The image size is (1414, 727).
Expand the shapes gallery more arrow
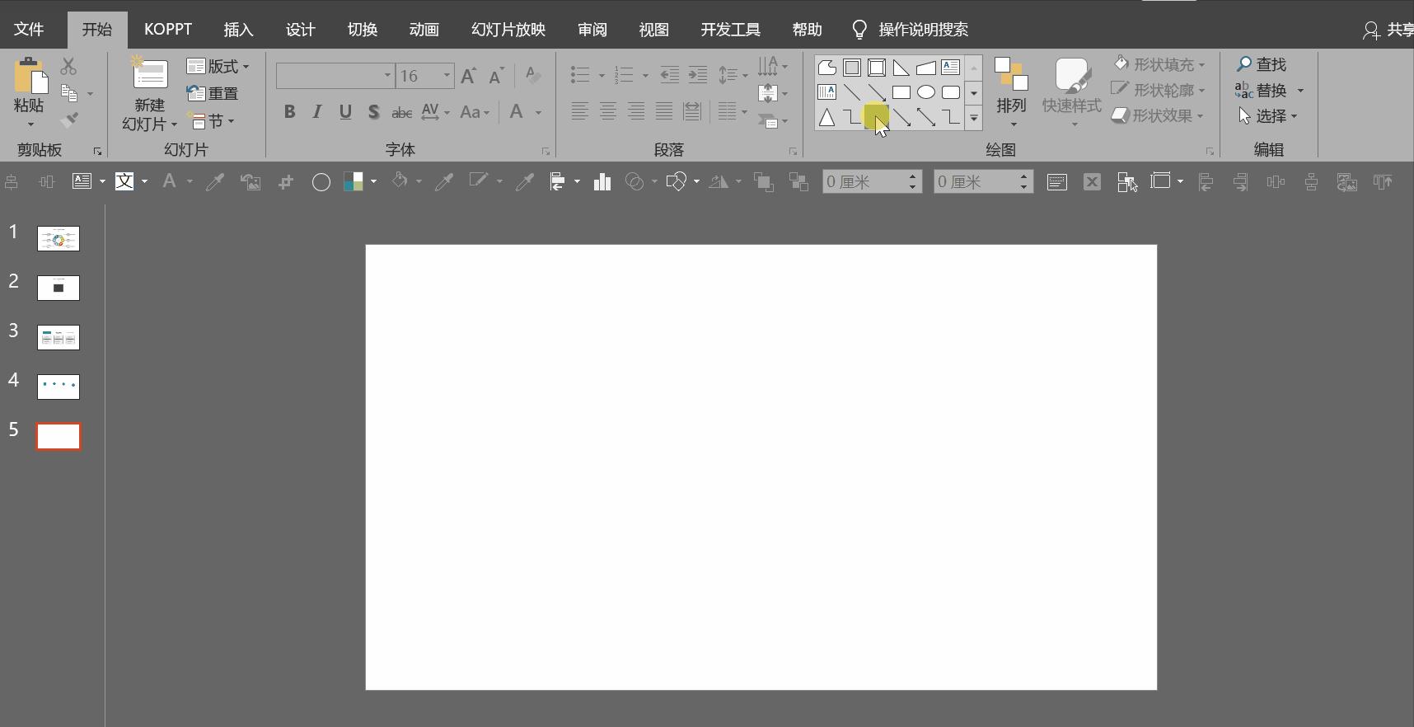tap(973, 119)
